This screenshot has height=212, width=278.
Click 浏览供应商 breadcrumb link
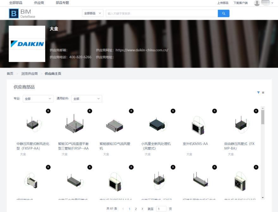coord(29,74)
